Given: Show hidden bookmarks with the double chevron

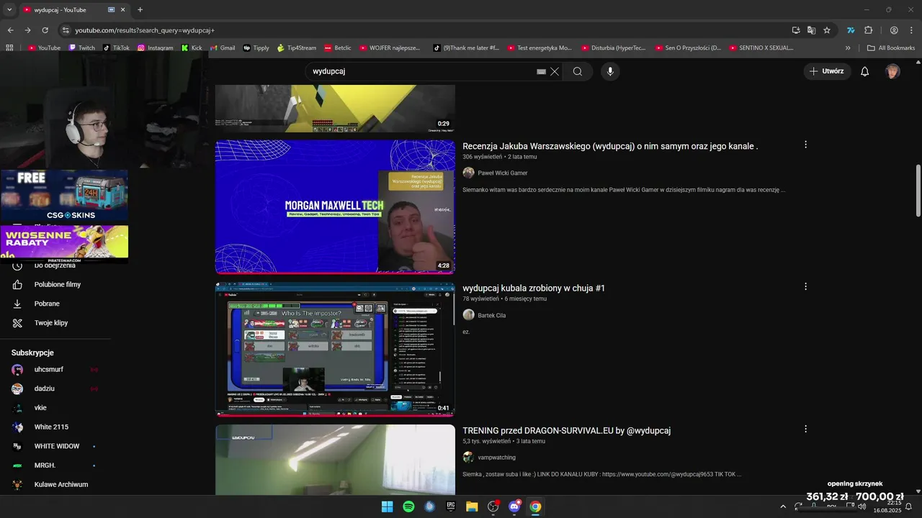Looking at the screenshot, I should pos(848,48).
